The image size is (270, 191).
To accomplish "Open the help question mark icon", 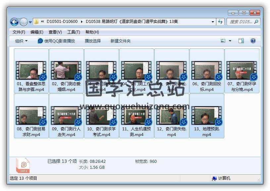I will coord(253,41).
